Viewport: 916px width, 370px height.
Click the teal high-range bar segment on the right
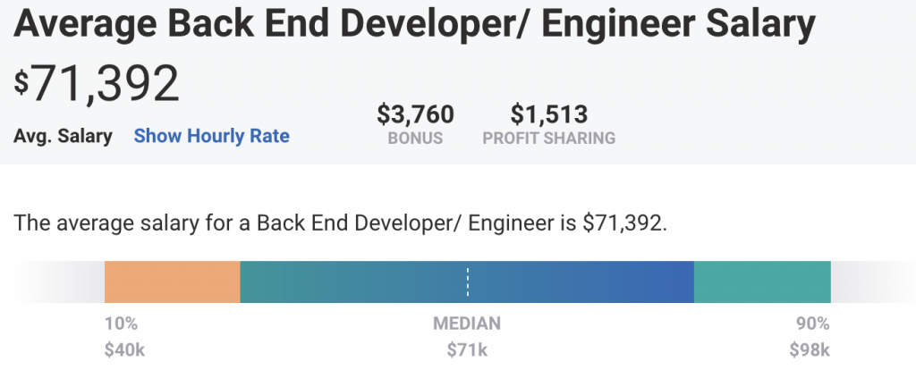coord(762,282)
